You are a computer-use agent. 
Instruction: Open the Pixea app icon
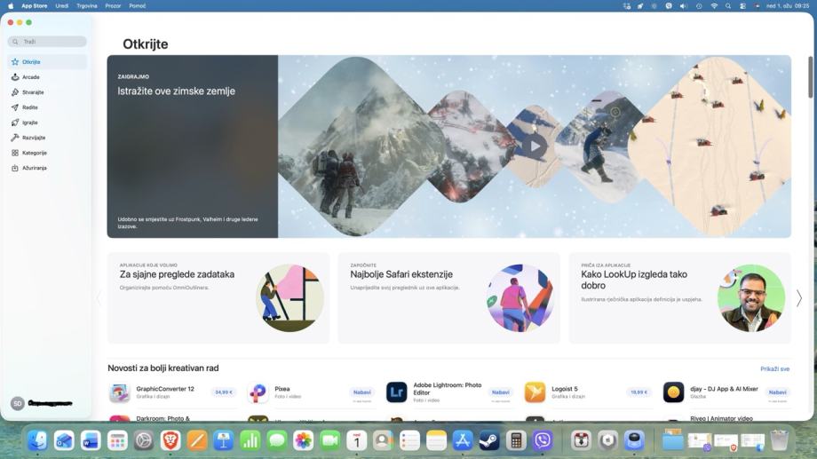coord(258,392)
